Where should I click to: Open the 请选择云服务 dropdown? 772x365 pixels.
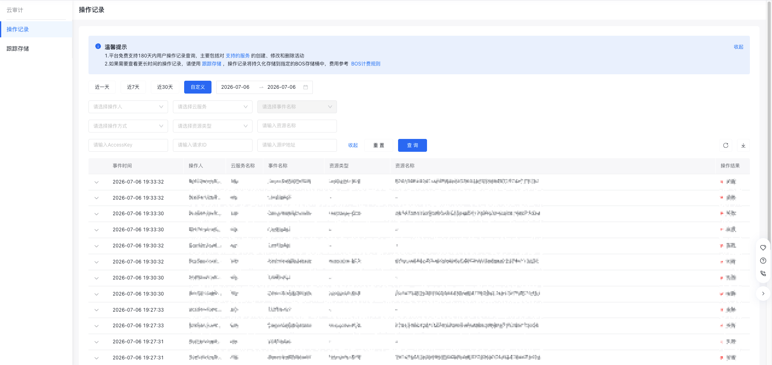pos(213,107)
